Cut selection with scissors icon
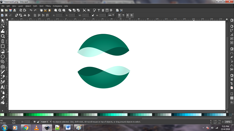This screenshot has width=234, height=131. point(45,10)
